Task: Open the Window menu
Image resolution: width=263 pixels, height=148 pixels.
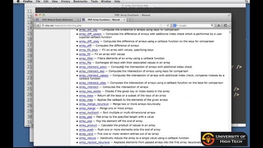Action: coord(106,2)
